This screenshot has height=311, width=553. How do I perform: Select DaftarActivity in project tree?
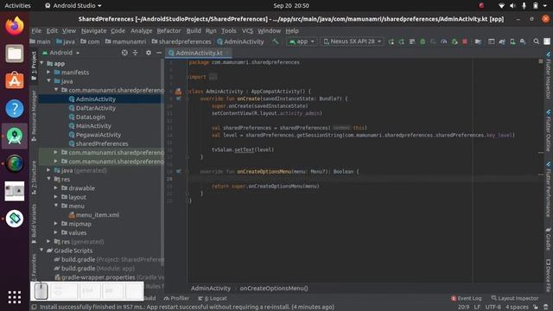click(92, 108)
